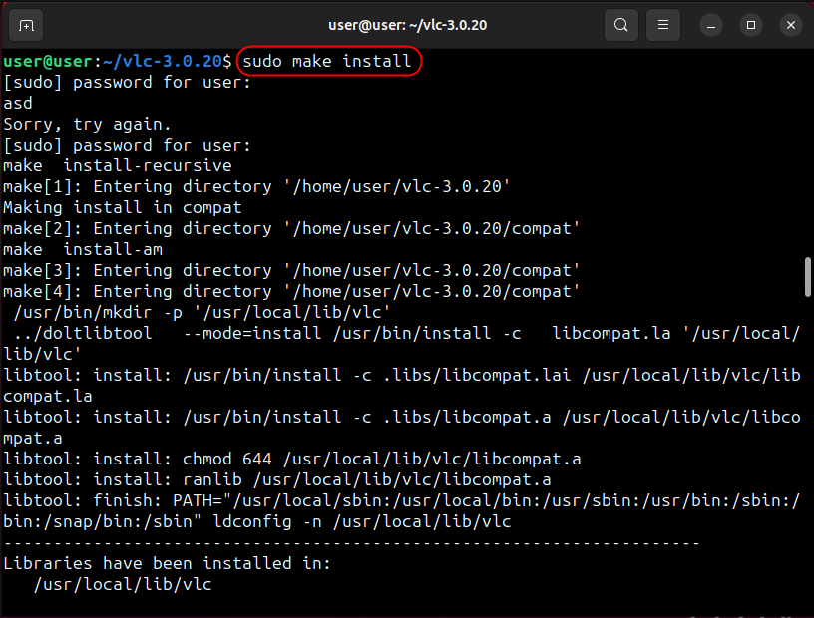Screen dimensions: 814x618
Task: Open the terminal search
Action: click(x=620, y=25)
